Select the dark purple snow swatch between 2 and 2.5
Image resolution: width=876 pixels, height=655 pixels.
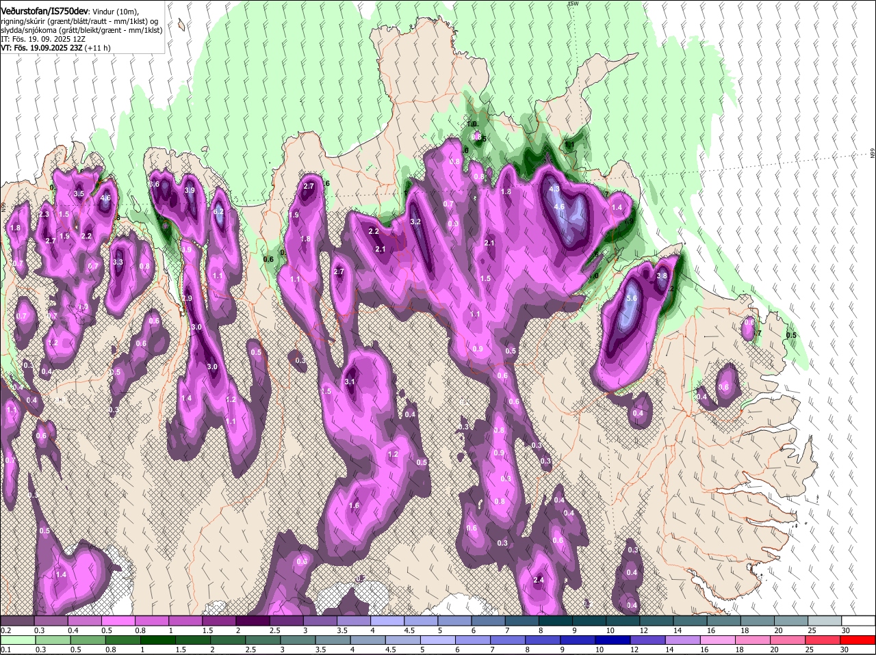coord(253,620)
